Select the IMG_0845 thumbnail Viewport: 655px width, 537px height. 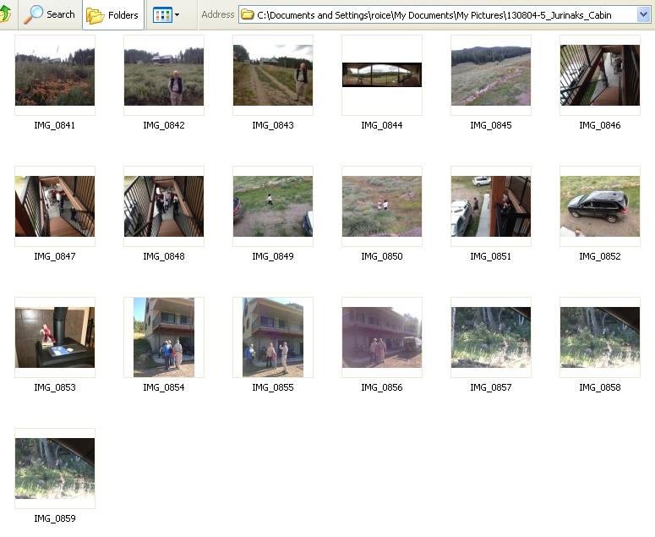(x=491, y=75)
